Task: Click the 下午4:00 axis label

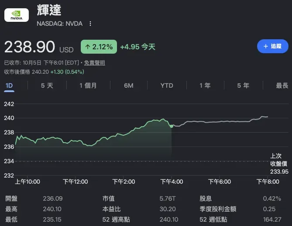Action: (x=172, y=181)
